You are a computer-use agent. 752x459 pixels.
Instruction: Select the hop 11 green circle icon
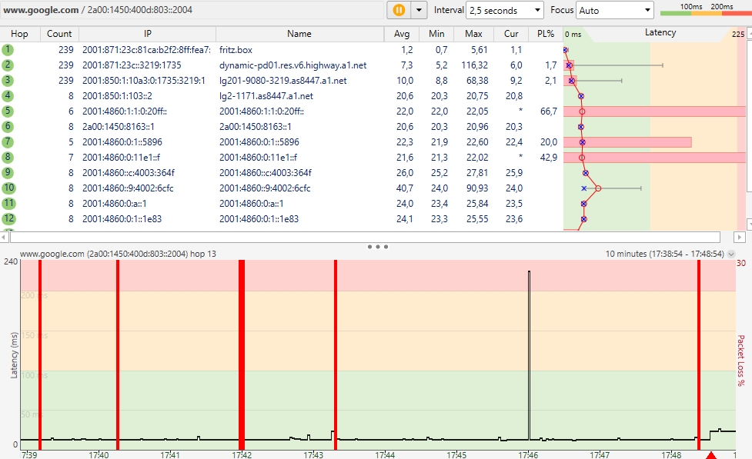8,203
